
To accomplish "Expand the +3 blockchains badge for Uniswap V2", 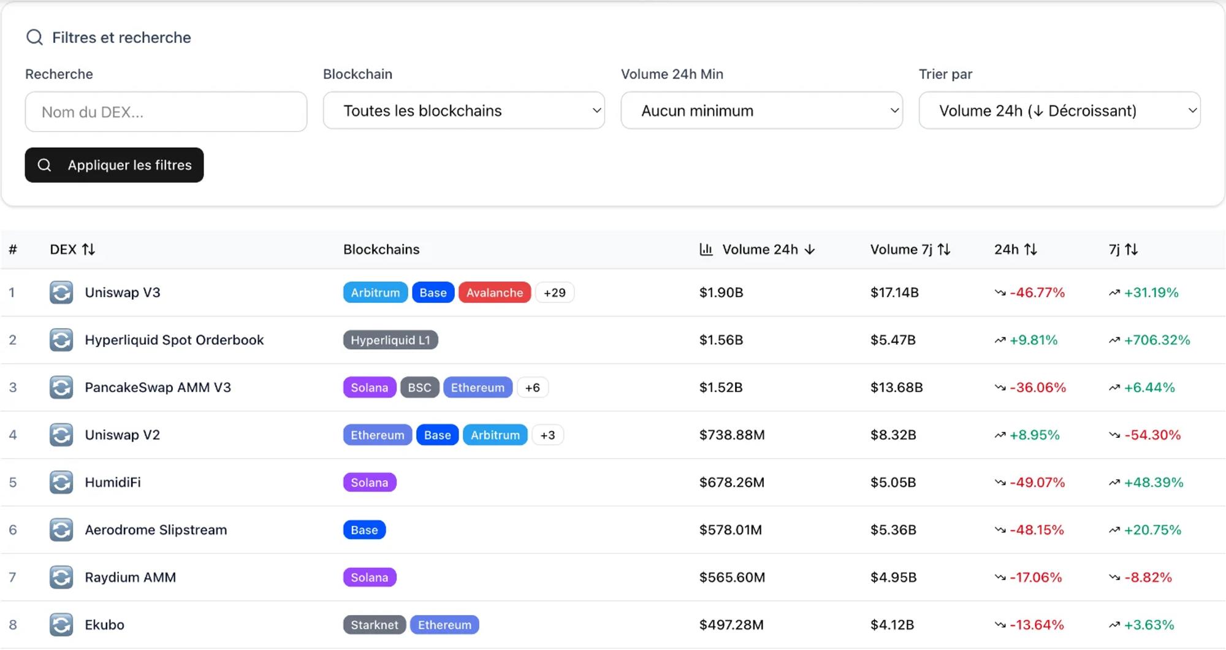I will click(x=547, y=435).
